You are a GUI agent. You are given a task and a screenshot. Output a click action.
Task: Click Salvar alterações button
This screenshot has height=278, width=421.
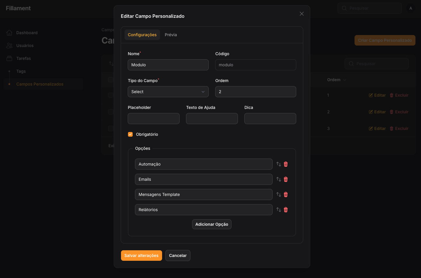point(141,256)
